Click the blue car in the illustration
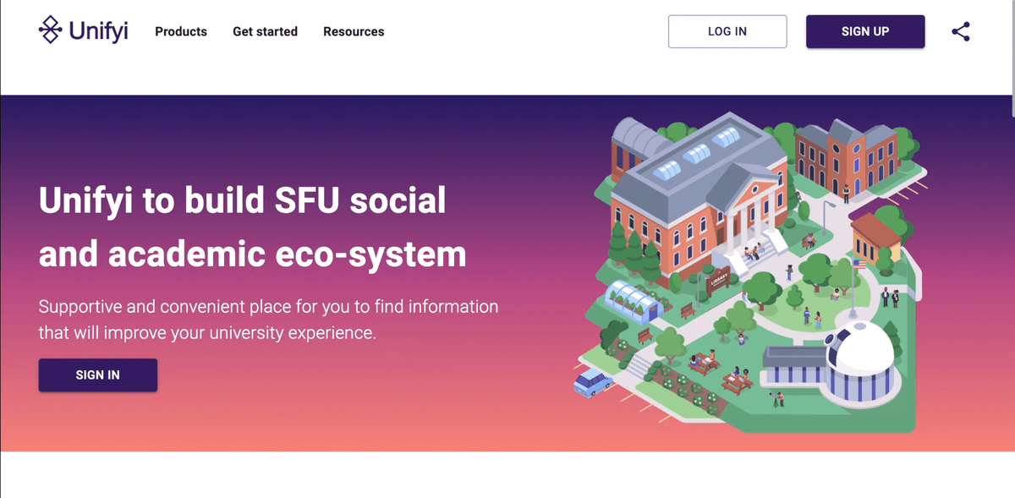This screenshot has width=1015, height=498. tap(593, 382)
